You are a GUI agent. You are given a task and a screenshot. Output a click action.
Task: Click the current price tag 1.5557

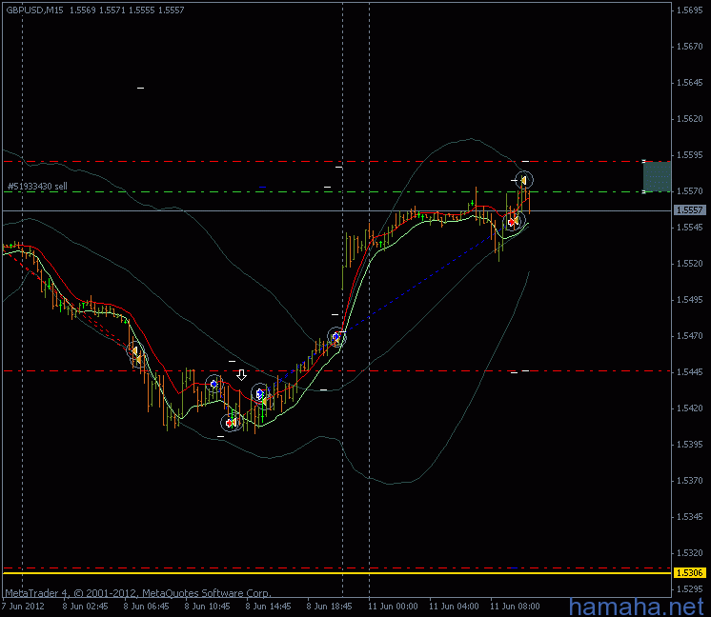tap(689, 210)
